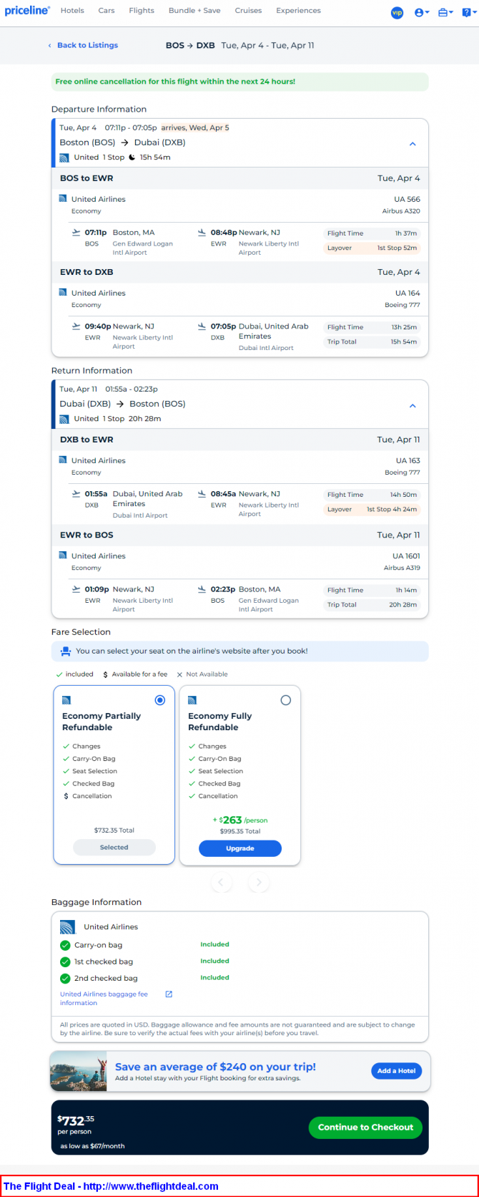Open the My Trips briefcase dropdown
The width and height of the screenshot is (479, 1197).
coord(445,12)
